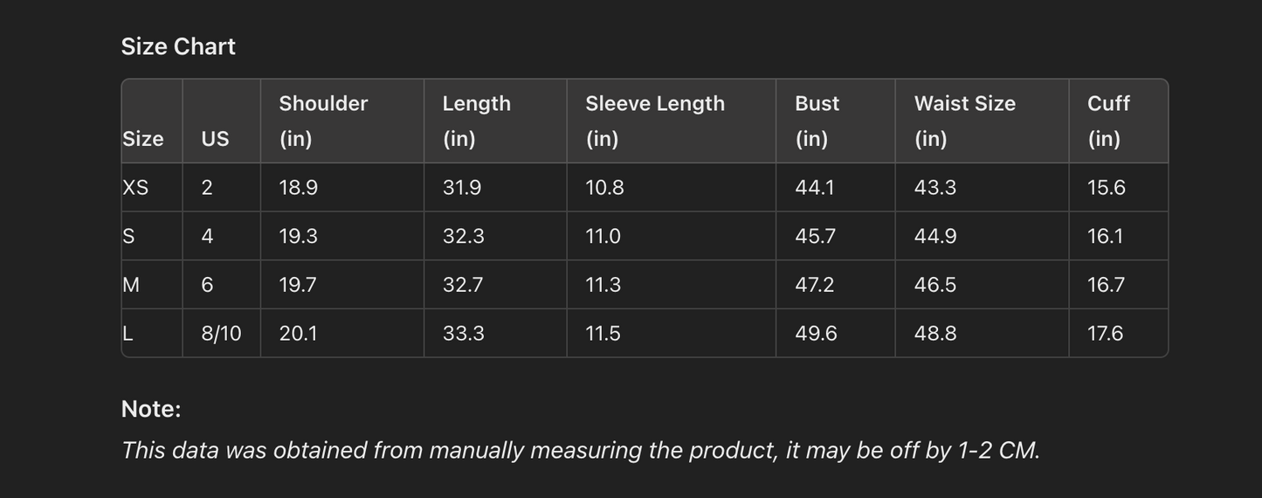Select the S sleeve length value 11.0
The width and height of the screenshot is (1262, 498).
[603, 237]
